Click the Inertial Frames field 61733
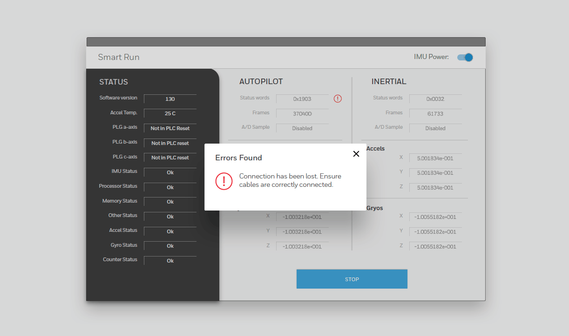Image resolution: width=569 pixels, height=336 pixels. click(x=435, y=113)
